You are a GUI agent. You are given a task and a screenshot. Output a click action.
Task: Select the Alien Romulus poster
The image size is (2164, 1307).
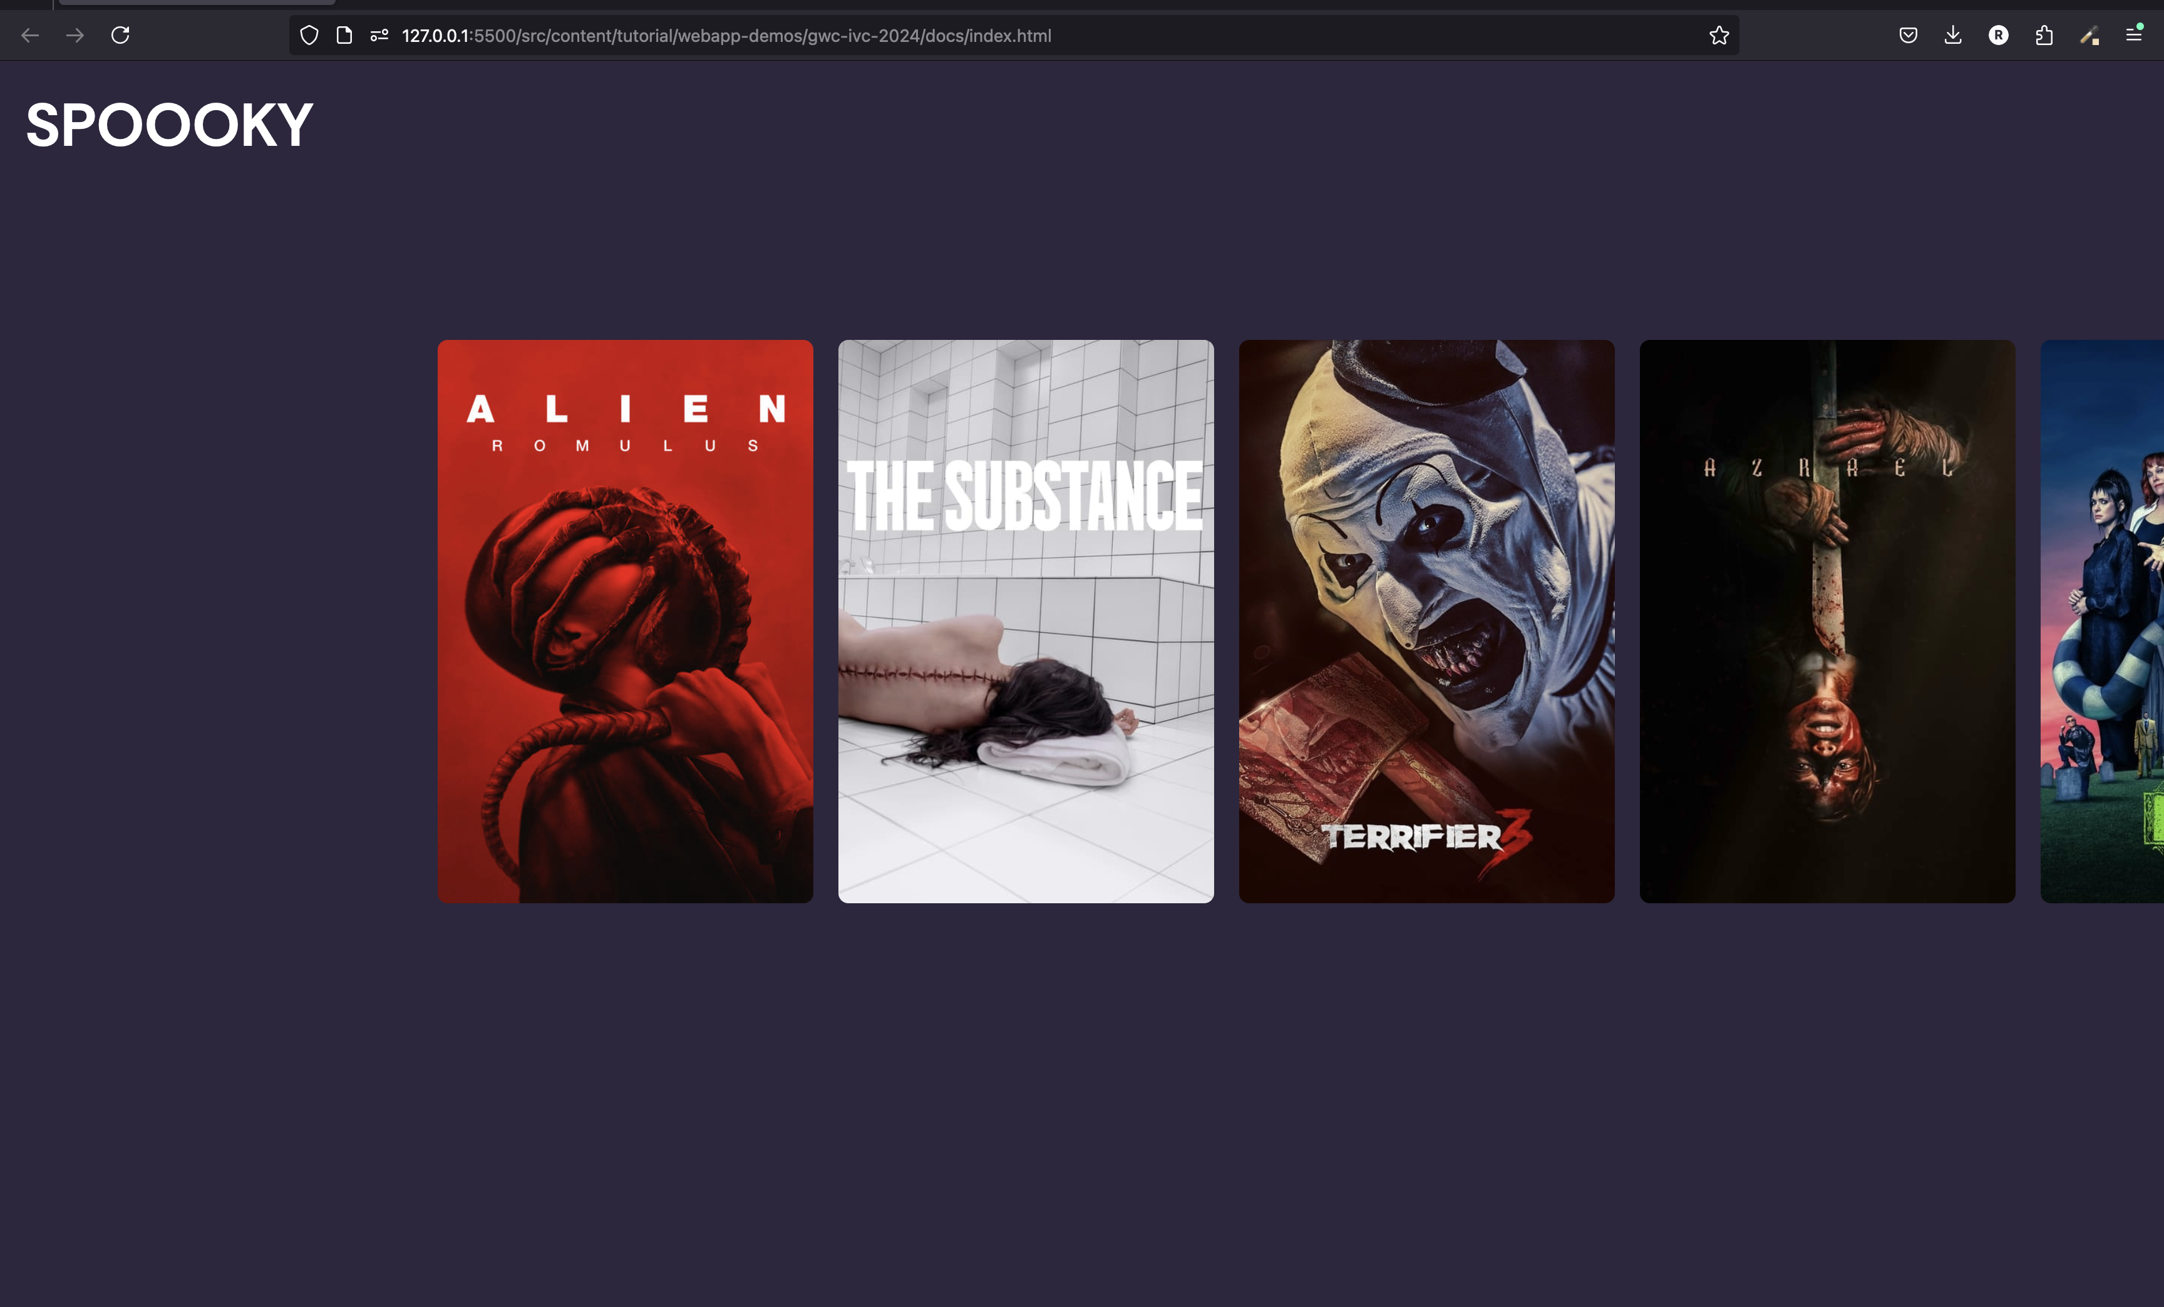[x=626, y=622]
